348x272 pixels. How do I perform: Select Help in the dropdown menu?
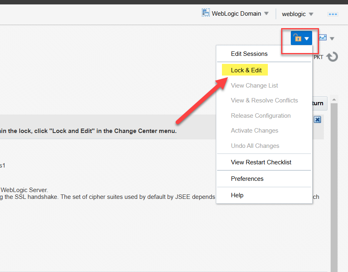(237, 195)
